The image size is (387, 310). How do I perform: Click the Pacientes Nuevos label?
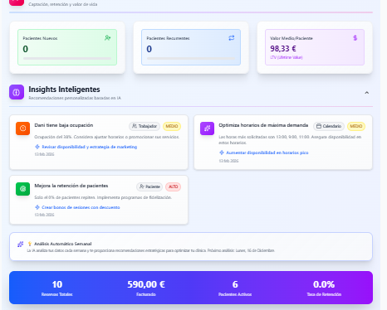(x=40, y=38)
